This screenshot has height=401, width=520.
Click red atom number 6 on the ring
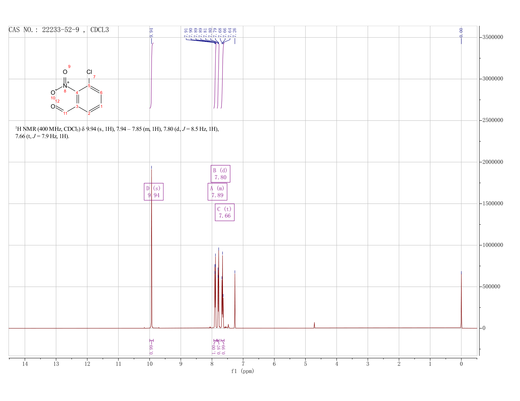[x=101, y=93]
